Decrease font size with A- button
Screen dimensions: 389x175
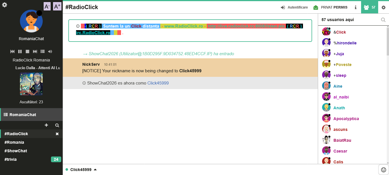(47, 6)
